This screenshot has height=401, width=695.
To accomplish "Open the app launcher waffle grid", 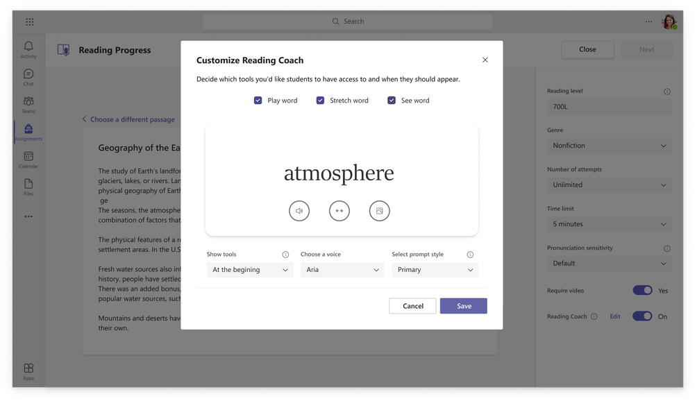I will (30, 22).
